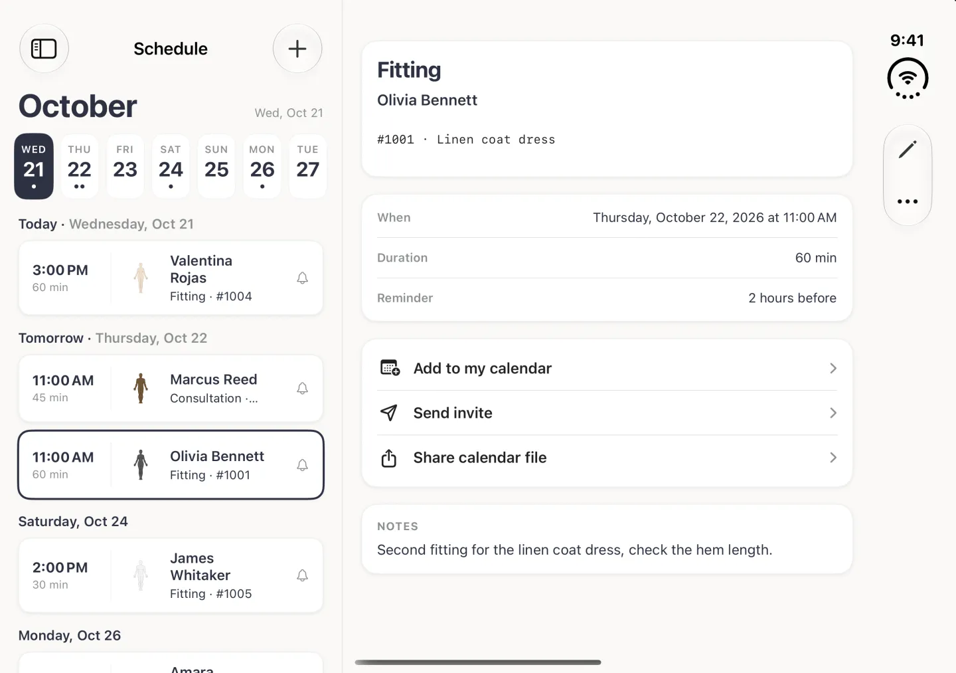956x673 pixels.
Task: Toggle the sidebar panel icon
Action: [44, 48]
